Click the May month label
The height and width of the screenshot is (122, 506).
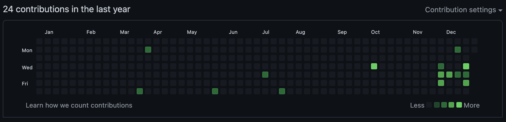192,32
